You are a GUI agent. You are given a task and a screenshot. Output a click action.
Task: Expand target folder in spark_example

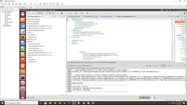pos(28,35)
